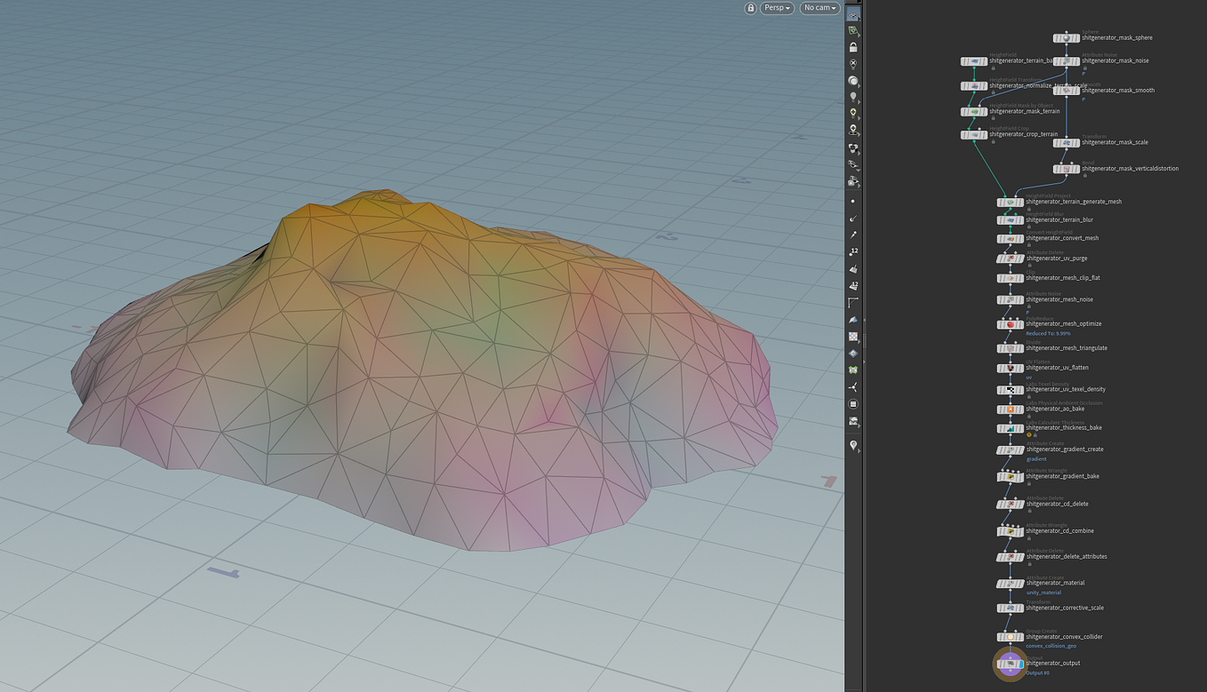Click the shitgenerator_terrain_generate_mesh node name
Screen dimensions: 1207x692
(1074, 202)
